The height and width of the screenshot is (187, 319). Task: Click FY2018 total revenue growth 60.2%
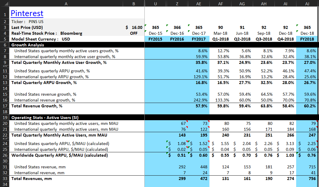[307, 106]
